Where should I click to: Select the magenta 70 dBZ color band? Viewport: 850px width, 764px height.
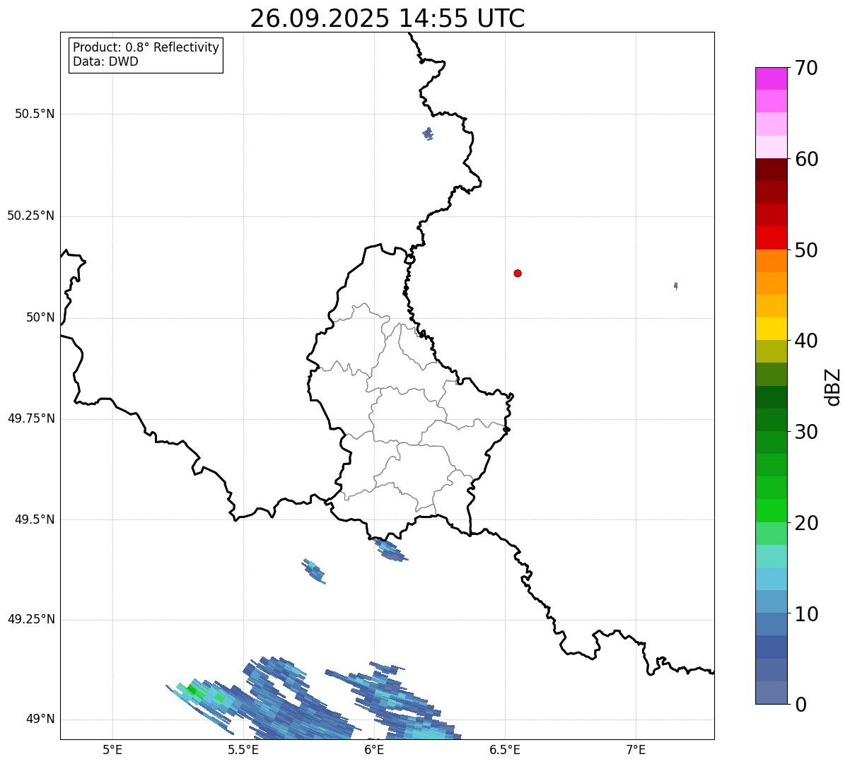click(771, 78)
